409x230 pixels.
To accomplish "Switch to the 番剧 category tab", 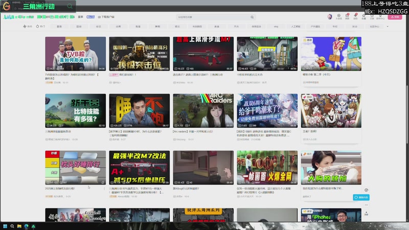I will tap(59, 27).
